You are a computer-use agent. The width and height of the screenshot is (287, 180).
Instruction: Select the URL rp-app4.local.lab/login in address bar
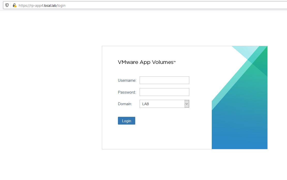(x=42, y=5)
